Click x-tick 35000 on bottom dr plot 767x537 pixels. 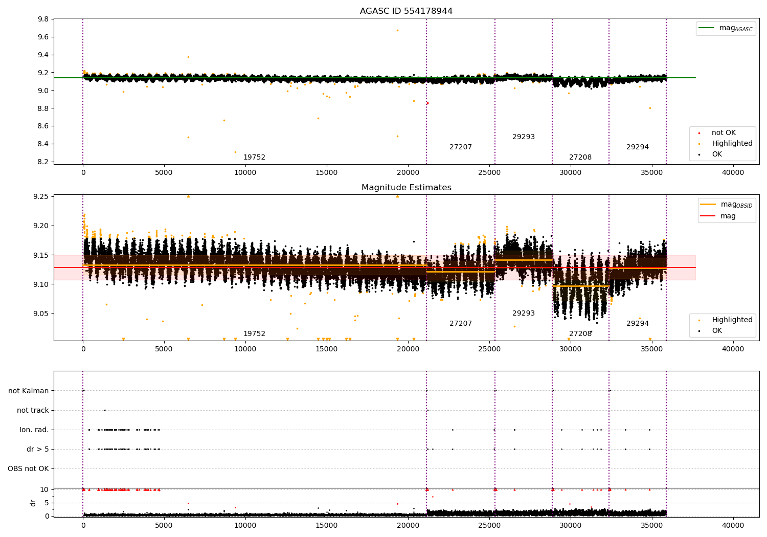coord(651,526)
